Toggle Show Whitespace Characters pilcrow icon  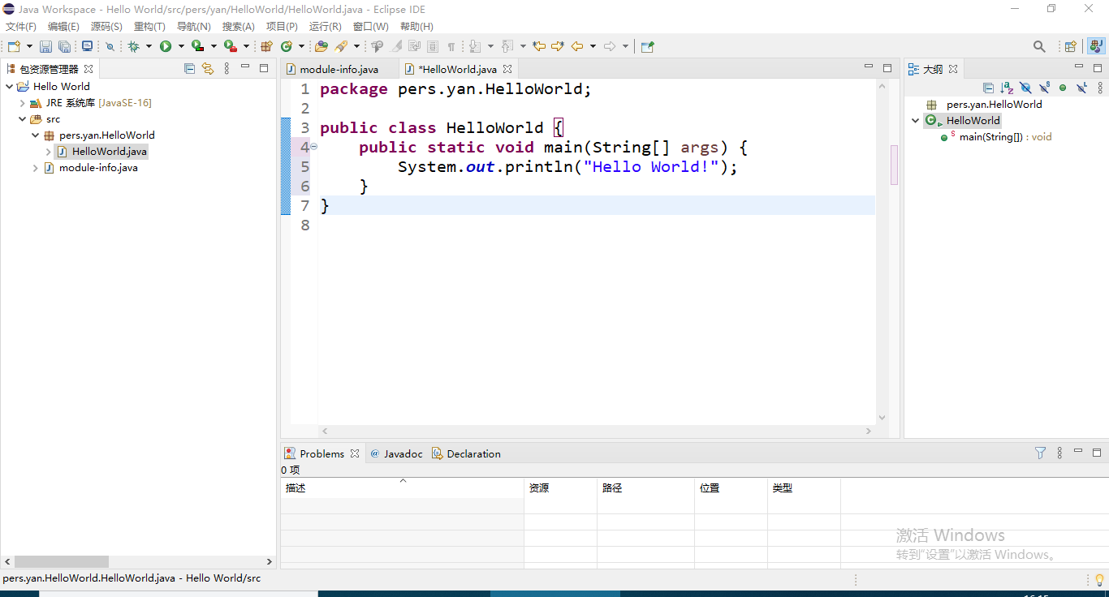point(451,47)
